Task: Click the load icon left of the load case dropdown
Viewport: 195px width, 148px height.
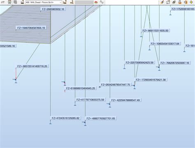Action: pos(22,2)
